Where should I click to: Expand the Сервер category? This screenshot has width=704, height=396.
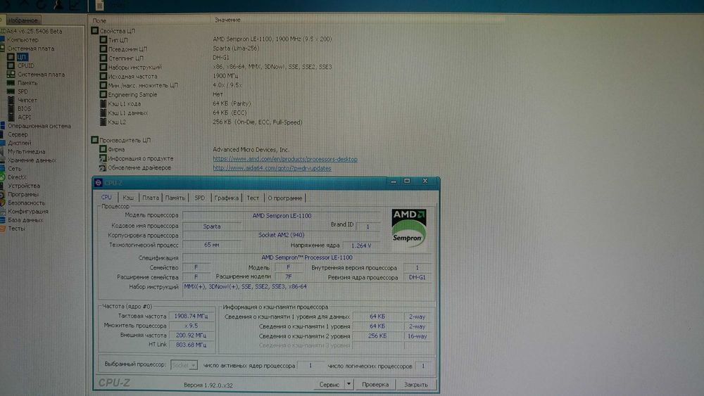tap(18, 134)
